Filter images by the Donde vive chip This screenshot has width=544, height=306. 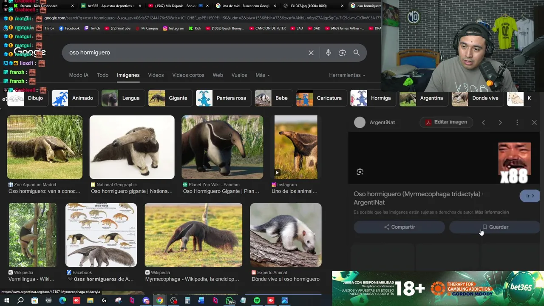click(x=477, y=98)
